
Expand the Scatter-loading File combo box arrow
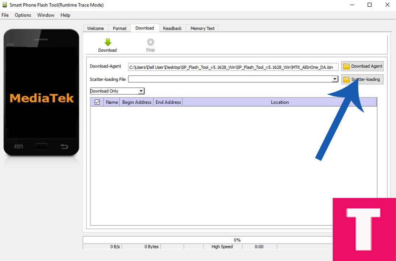pos(335,79)
